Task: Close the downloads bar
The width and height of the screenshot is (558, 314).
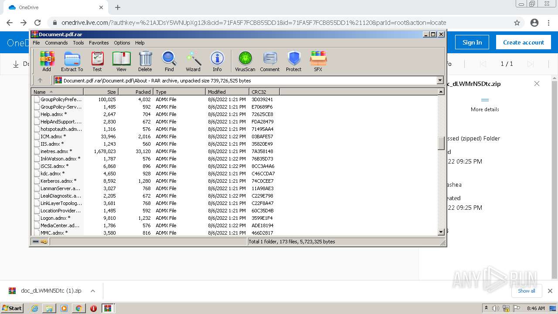Action: pos(550,291)
